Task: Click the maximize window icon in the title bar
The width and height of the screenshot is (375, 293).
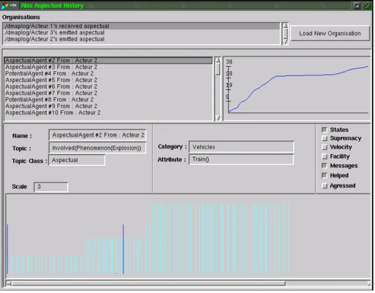Action: pyautogui.click(x=357, y=6)
